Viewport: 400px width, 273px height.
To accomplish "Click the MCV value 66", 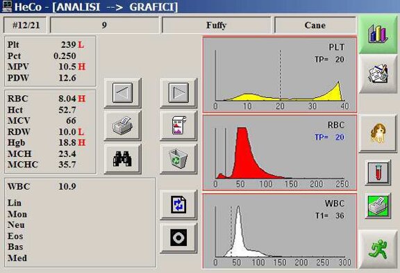I will point(71,120).
